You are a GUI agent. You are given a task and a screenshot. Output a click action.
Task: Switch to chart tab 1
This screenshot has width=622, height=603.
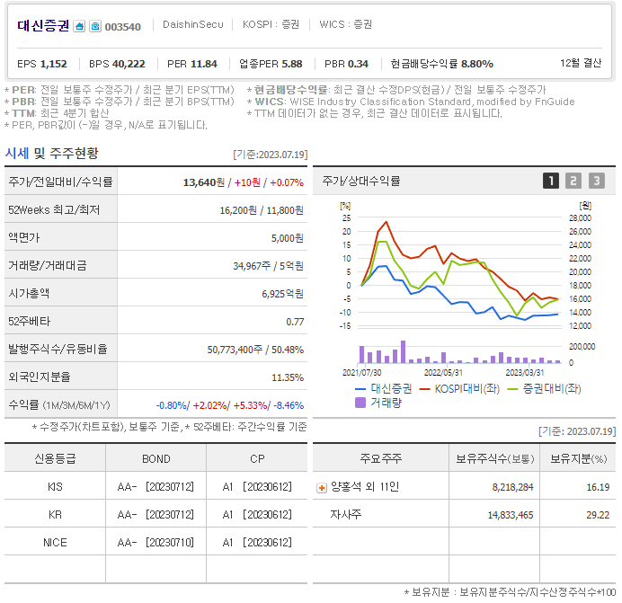[551, 181]
